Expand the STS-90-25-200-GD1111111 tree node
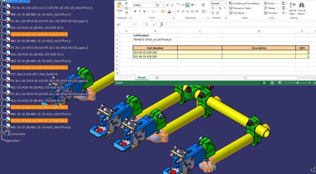Viewport: 316px width, 174px height. coord(2,7)
